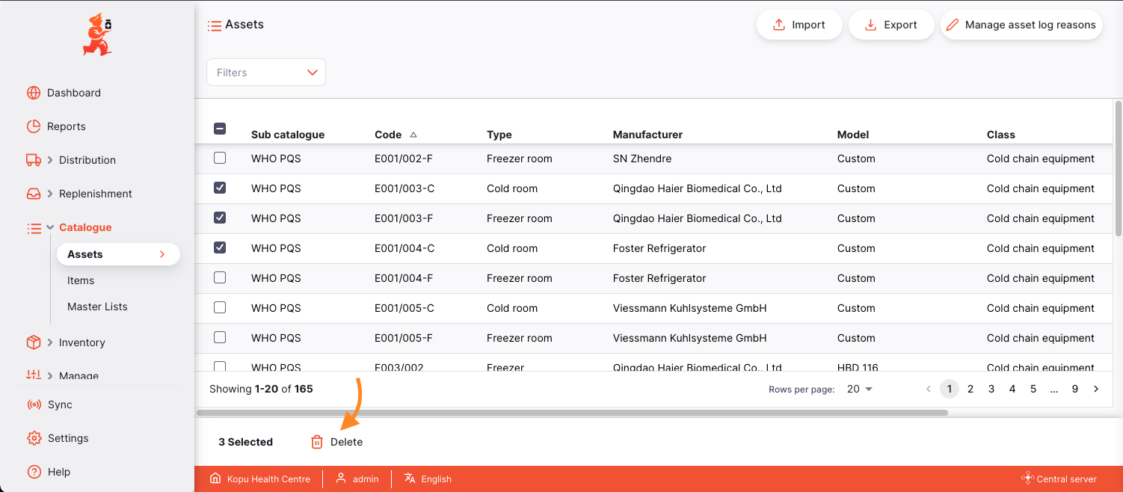
Task: Toggle the select-all checkbox in table header
Action: coord(220,129)
